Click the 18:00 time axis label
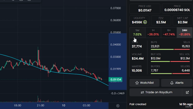193x109 pixels. tap(17, 105)
